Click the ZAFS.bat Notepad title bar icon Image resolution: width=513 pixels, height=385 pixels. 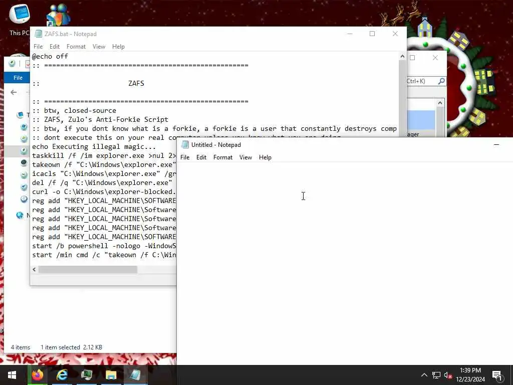38,34
